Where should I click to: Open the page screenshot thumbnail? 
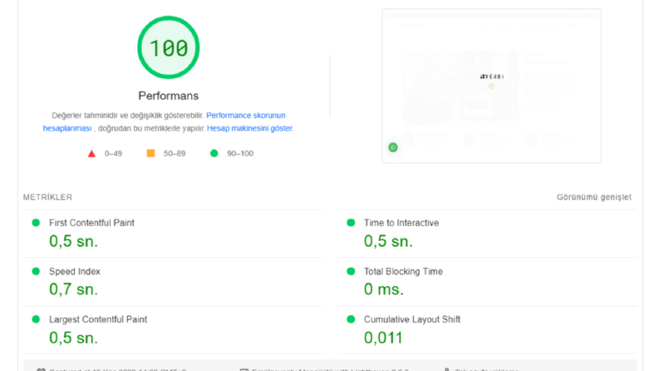(491, 86)
